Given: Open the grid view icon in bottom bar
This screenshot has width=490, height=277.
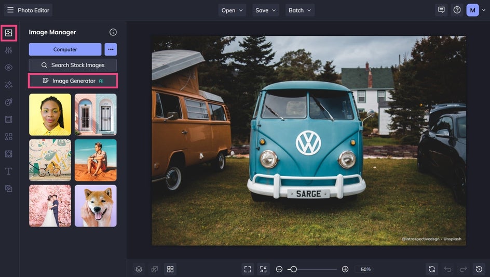Looking at the screenshot, I should pos(170,269).
